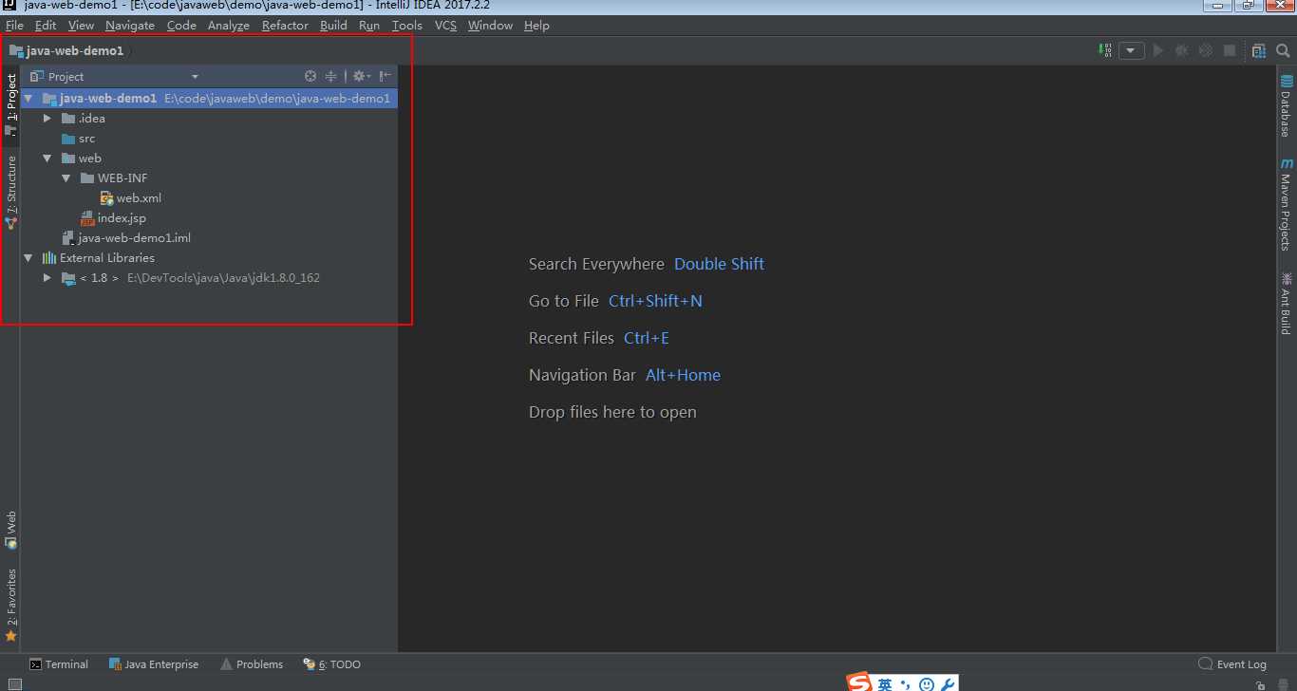Open the Tools menu

[x=407, y=26]
